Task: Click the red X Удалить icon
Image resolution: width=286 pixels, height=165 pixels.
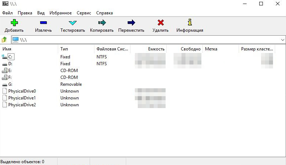Action: tap(161, 23)
